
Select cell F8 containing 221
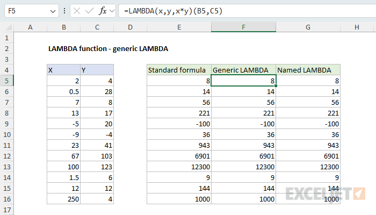tap(244, 113)
